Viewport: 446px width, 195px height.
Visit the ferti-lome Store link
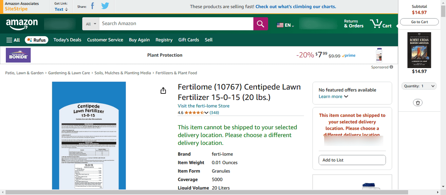[203, 106]
